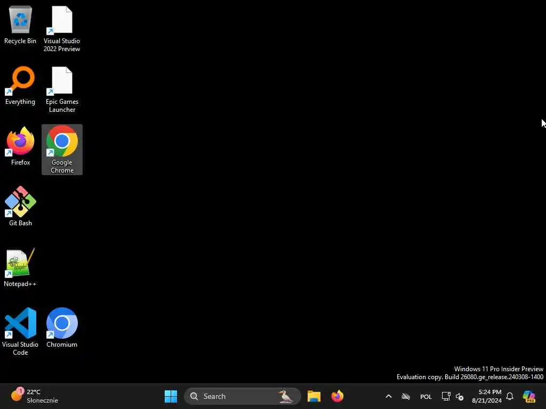Screen dimensions: 546x409
Task: Switch the POL input language indicator
Action: coord(426,396)
